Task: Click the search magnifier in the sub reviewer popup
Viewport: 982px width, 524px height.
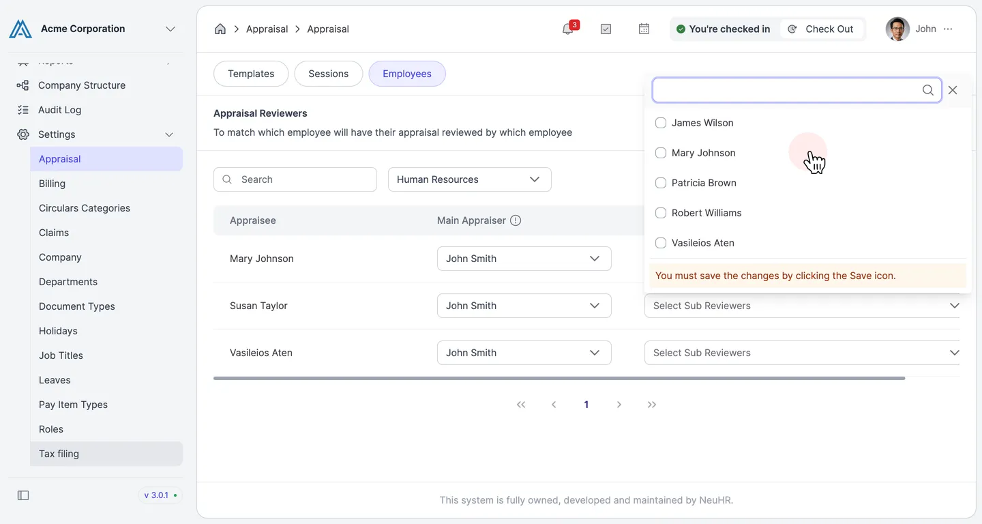Action: pos(928,90)
